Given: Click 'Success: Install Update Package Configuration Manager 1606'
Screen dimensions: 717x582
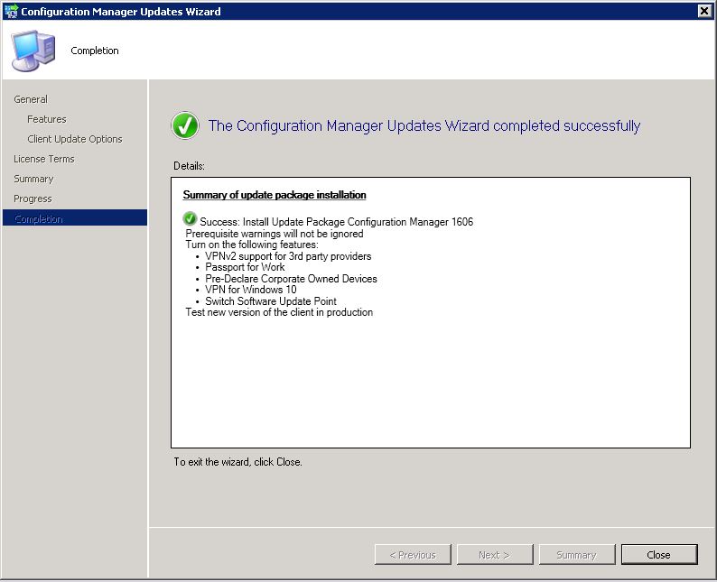Looking at the screenshot, I should coord(337,222).
